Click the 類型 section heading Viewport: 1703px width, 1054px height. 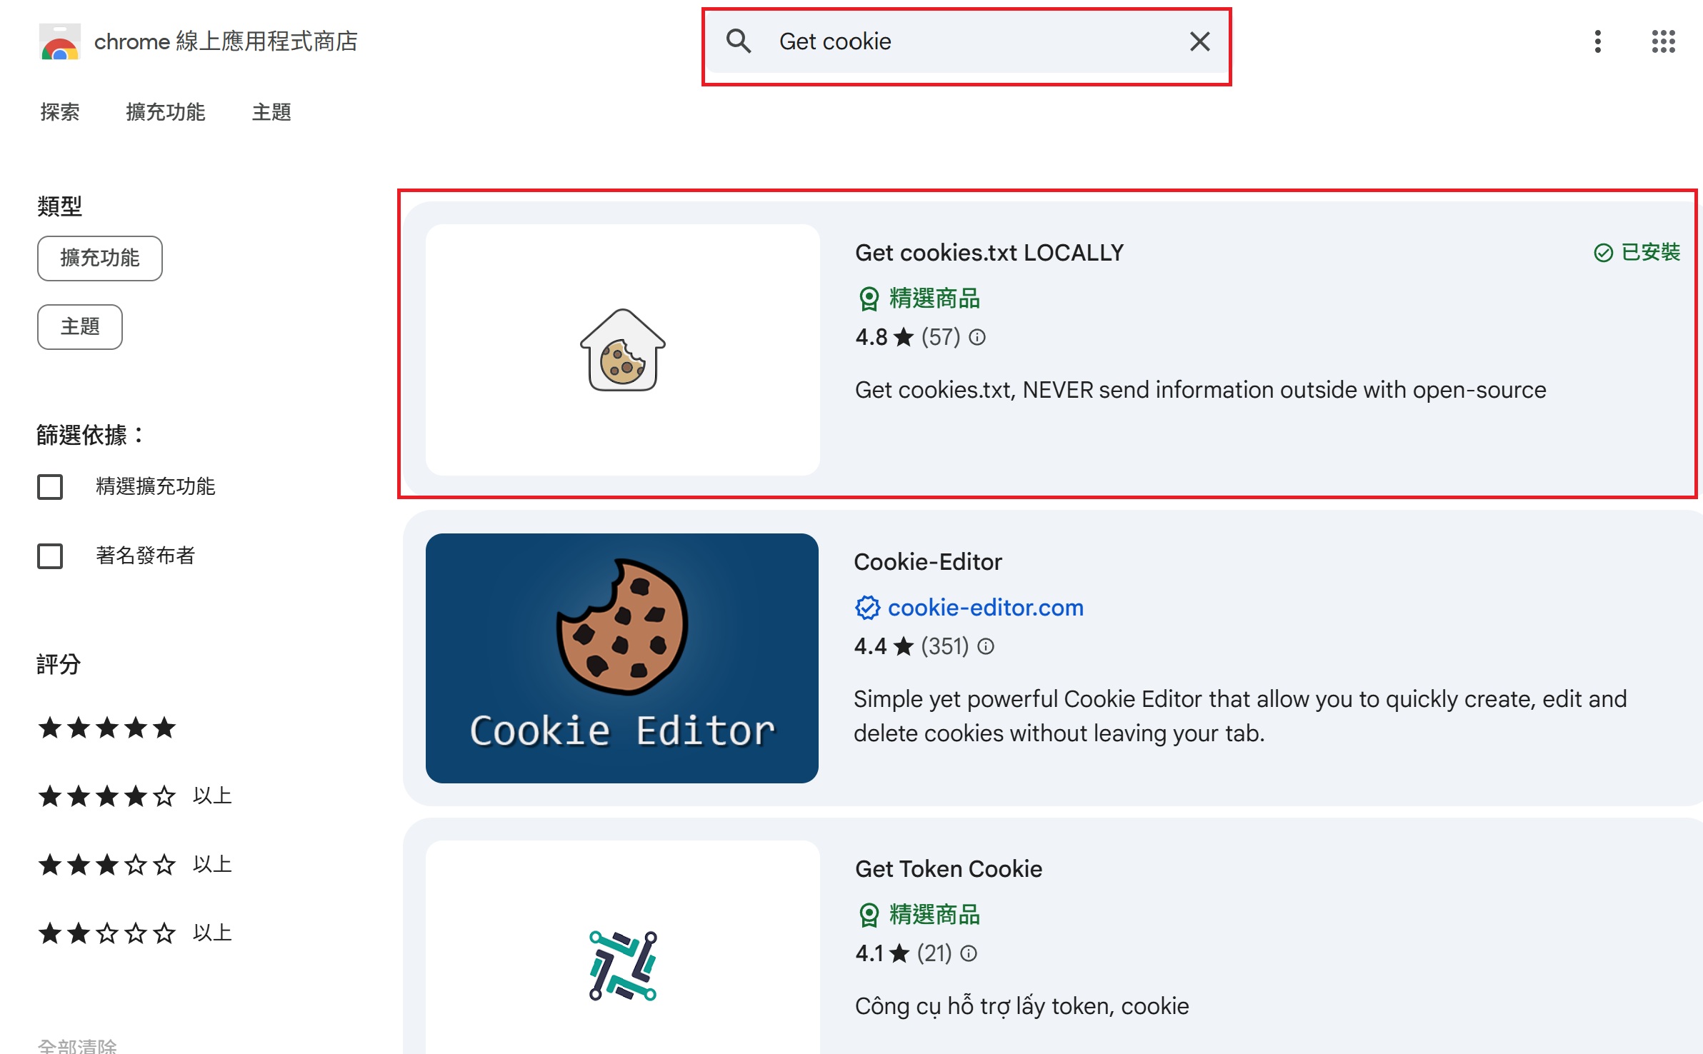[60, 206]
